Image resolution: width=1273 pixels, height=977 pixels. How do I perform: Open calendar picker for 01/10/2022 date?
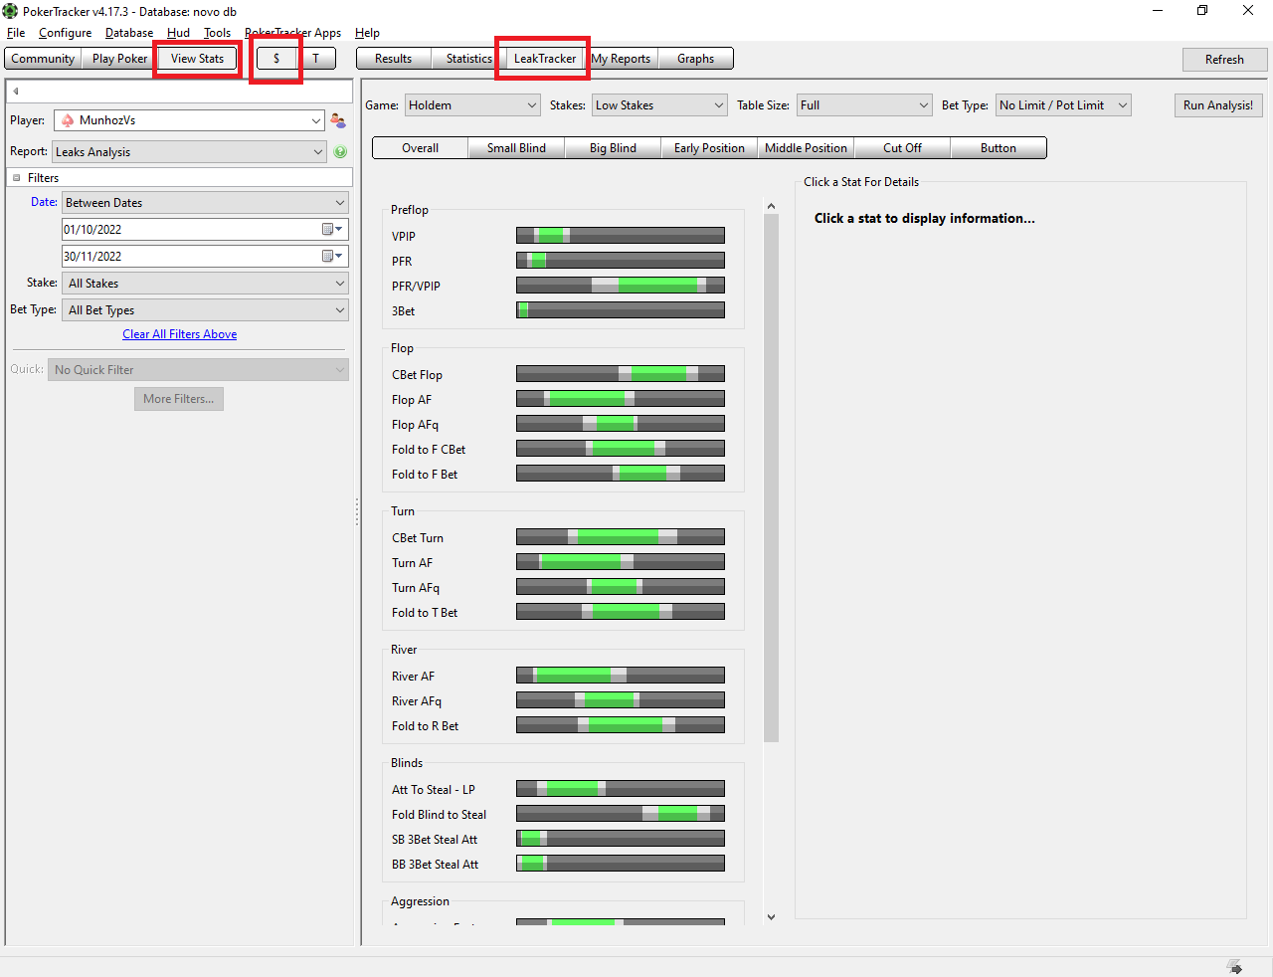332,229
